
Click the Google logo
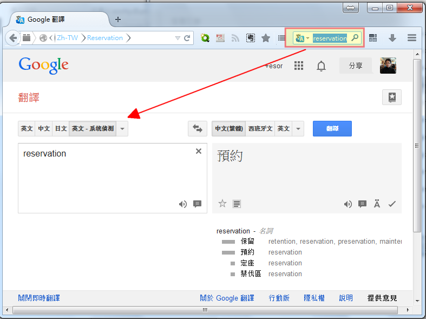[43, 66]
